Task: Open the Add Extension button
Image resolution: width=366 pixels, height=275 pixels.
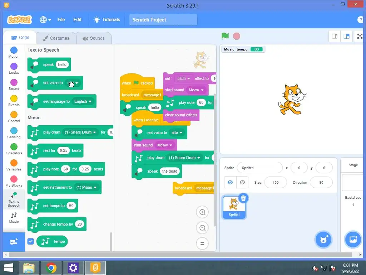Action: coord(14,242)
